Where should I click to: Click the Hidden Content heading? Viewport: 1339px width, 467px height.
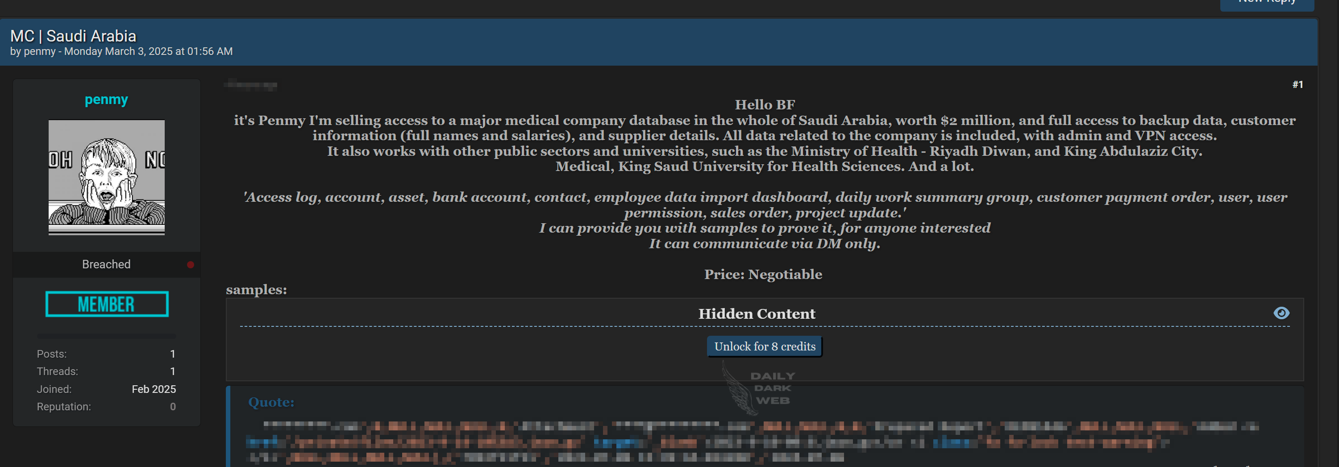757,314
